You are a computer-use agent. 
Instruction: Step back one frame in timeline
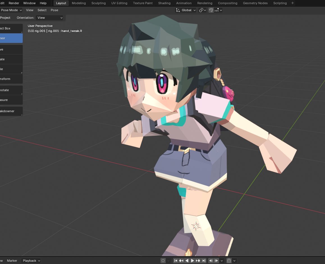[x=211, y=261]
